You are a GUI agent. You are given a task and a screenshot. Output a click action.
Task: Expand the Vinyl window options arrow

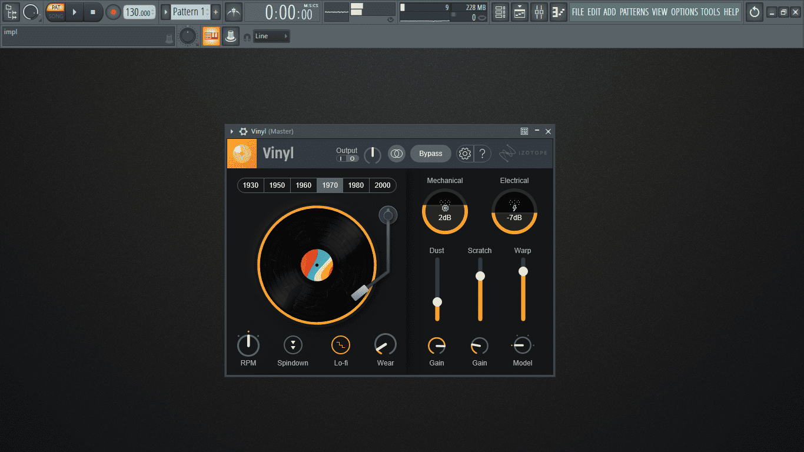tap(232, 131)
